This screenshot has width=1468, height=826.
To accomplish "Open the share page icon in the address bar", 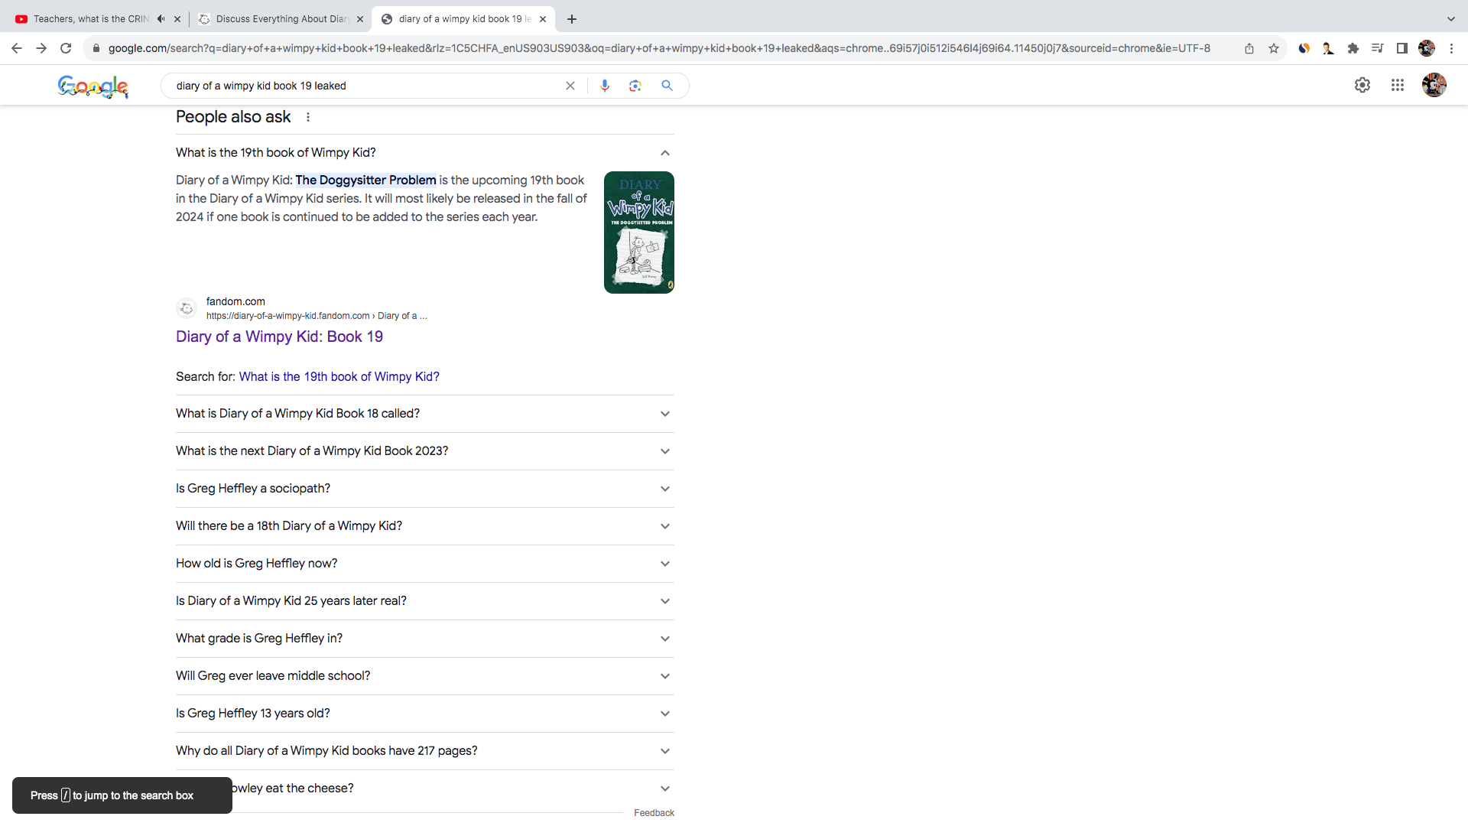I will click(x=1249, y=48).
